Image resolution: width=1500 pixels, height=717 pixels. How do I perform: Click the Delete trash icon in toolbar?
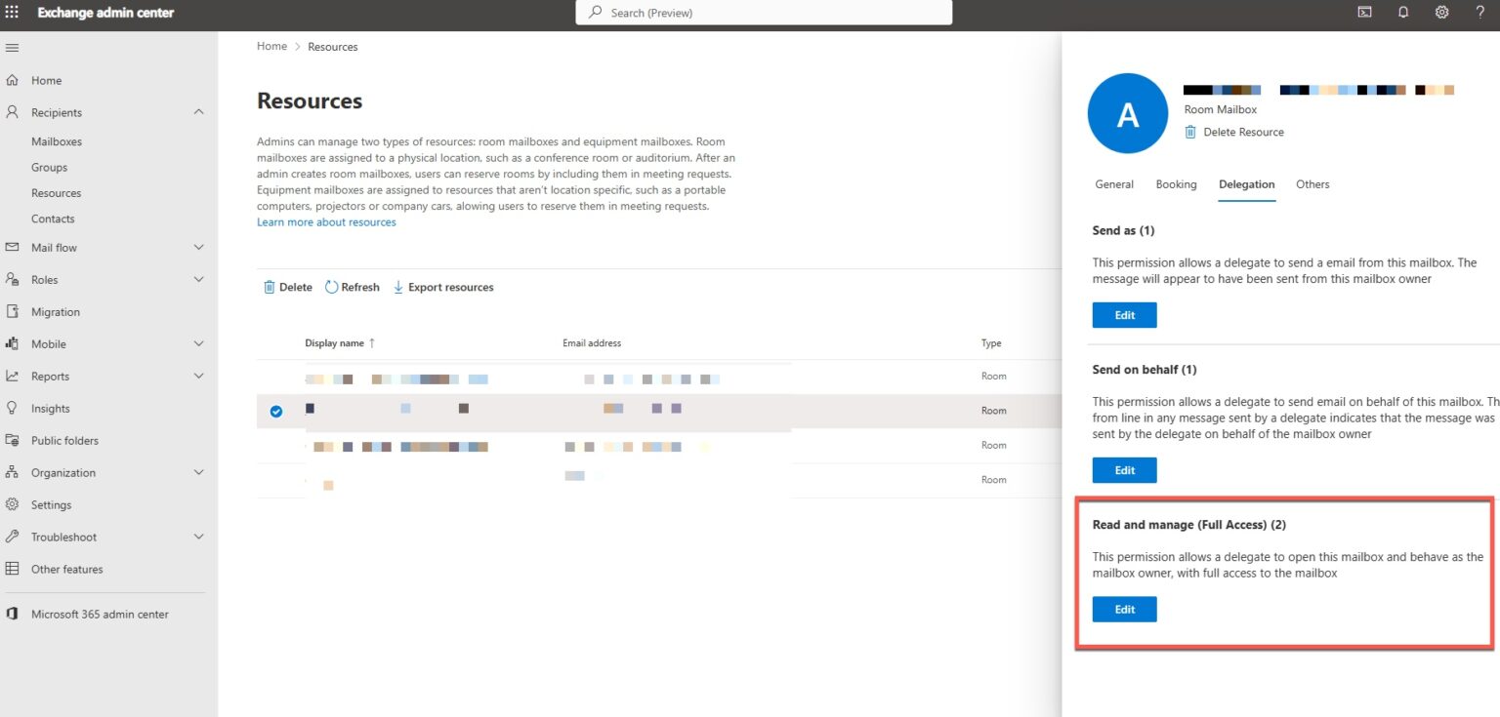pos(270,288)
